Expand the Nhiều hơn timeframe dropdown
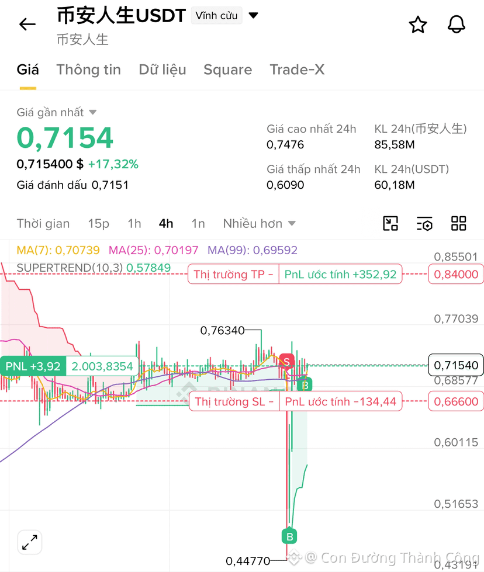 259,224
